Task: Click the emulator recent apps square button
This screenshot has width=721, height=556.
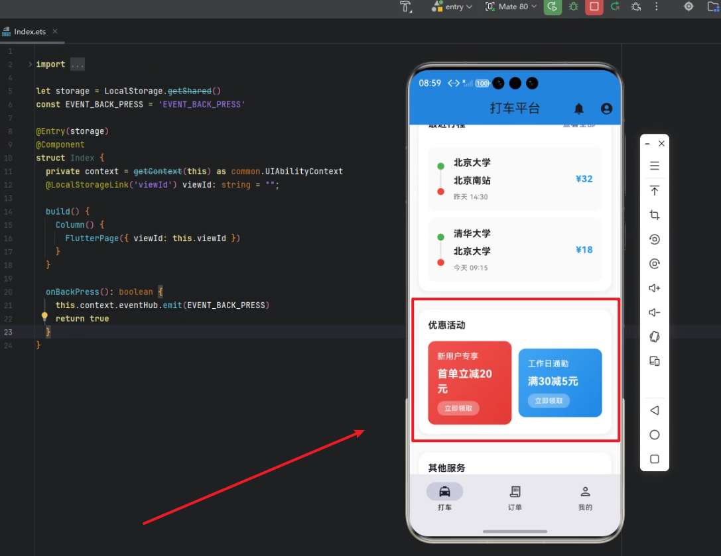Action: (x=654, y=459)
